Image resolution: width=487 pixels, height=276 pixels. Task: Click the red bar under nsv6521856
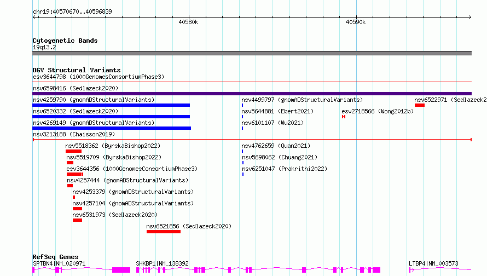164,232
